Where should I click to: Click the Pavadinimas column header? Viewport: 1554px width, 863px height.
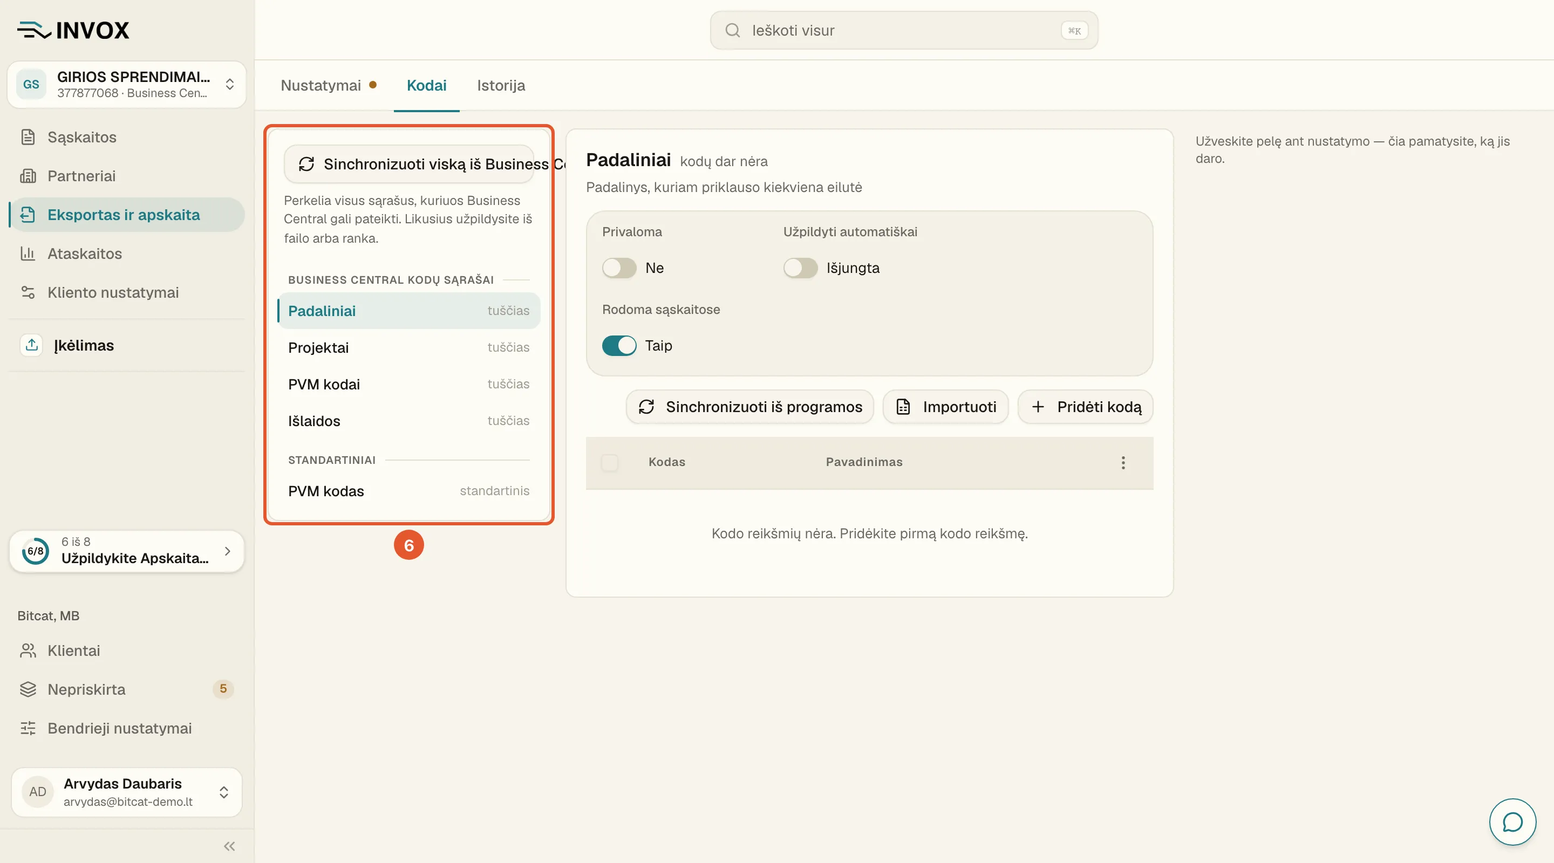coord(864,462)
